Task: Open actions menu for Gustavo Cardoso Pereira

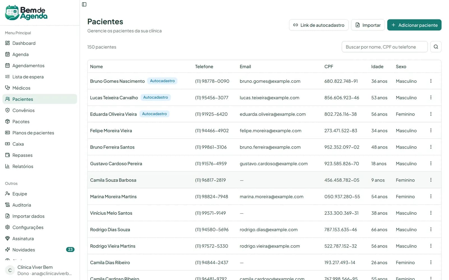Action: 431,164
